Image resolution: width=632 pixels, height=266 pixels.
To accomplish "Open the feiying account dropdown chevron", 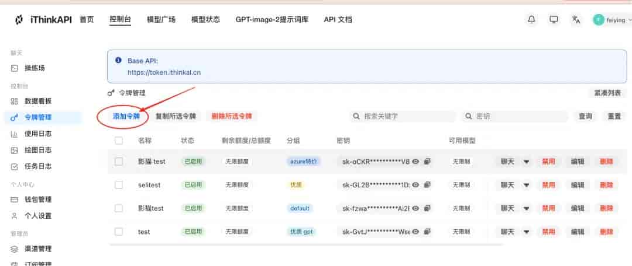I will tap(629, 20).
